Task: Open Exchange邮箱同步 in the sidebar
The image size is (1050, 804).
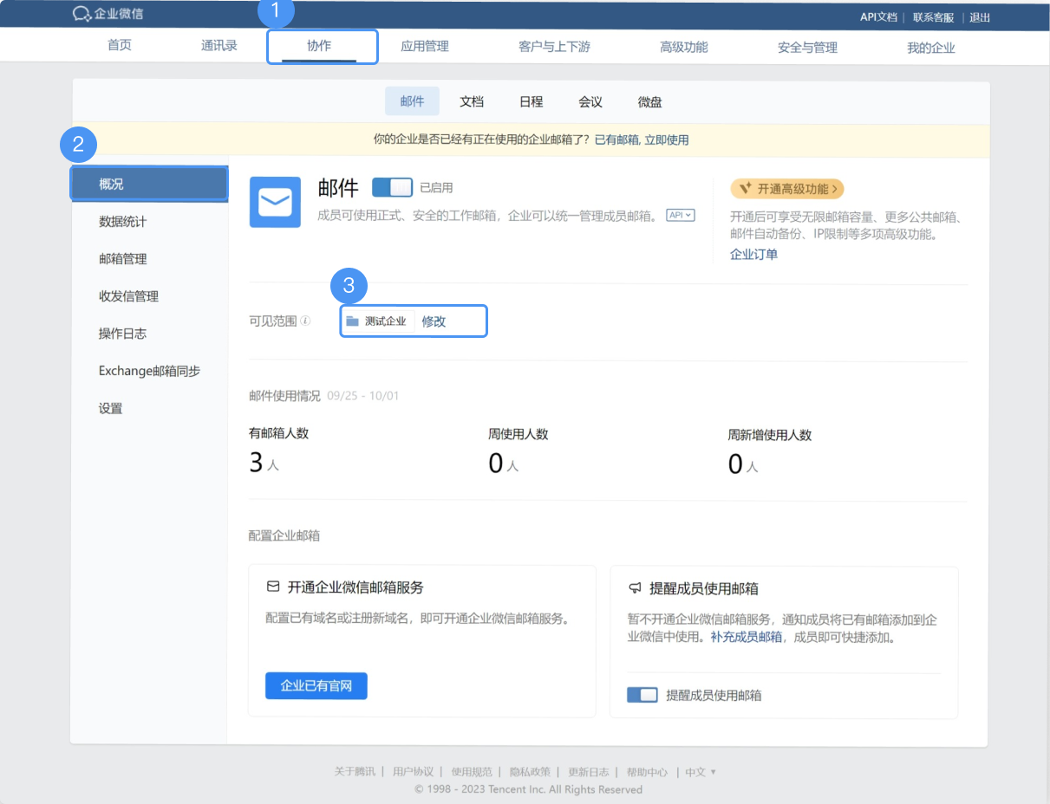Action: click(x=149, y=371)
